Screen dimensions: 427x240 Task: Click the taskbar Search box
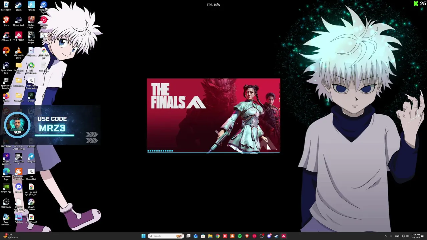(x=166, y=236)
